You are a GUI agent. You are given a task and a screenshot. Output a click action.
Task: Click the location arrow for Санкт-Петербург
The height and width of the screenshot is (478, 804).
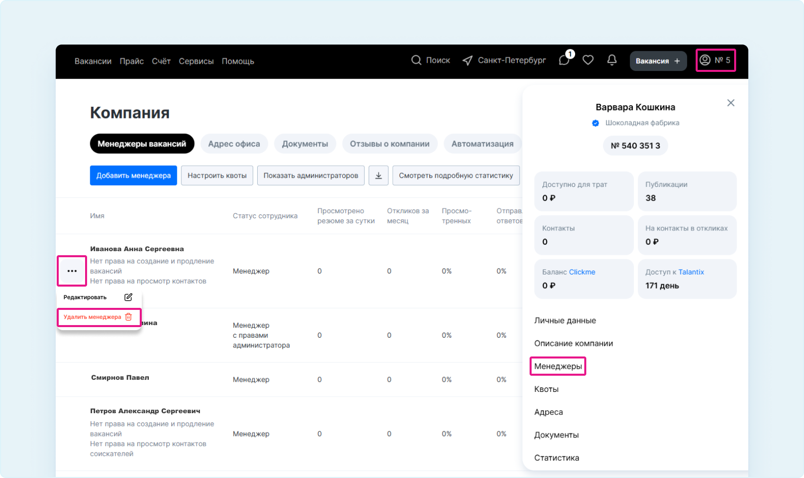point(467,61)
